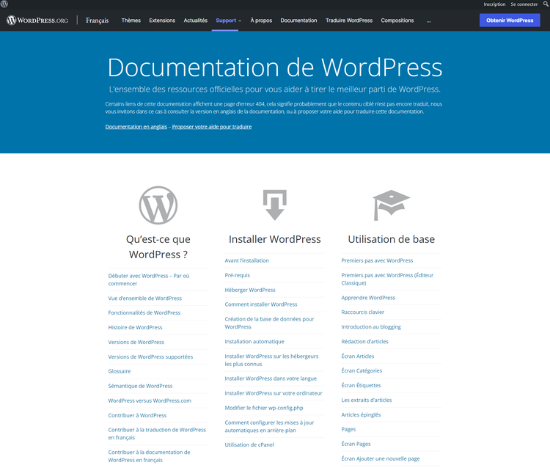Click Apprendre WordPress link

coord(368,298)
